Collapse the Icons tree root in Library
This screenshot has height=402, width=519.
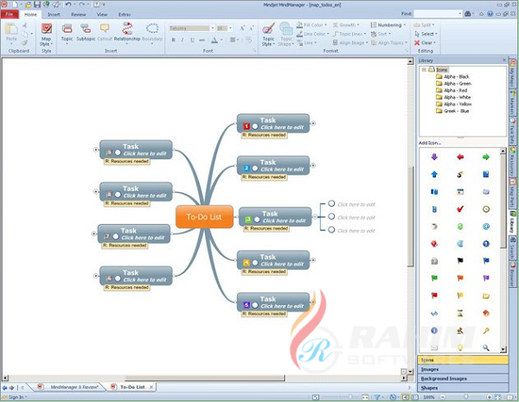[424, 69]
